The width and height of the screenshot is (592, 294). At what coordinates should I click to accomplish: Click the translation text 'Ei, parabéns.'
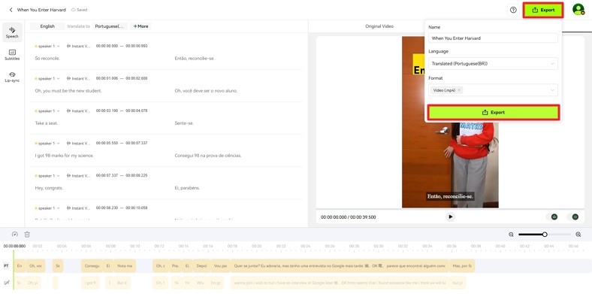[x=187, y=188]
